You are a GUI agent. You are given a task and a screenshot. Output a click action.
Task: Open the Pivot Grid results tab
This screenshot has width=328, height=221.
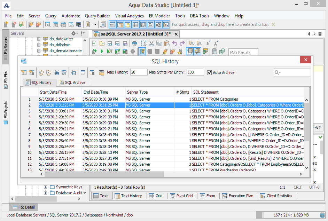tap(181, 196)
